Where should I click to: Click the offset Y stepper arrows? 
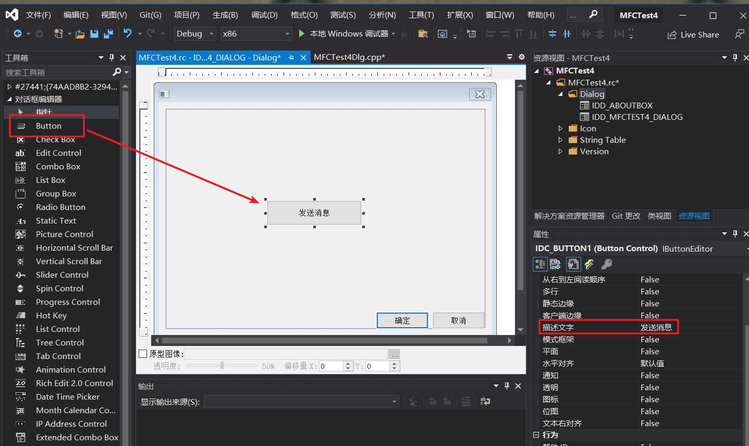point(395,366)
